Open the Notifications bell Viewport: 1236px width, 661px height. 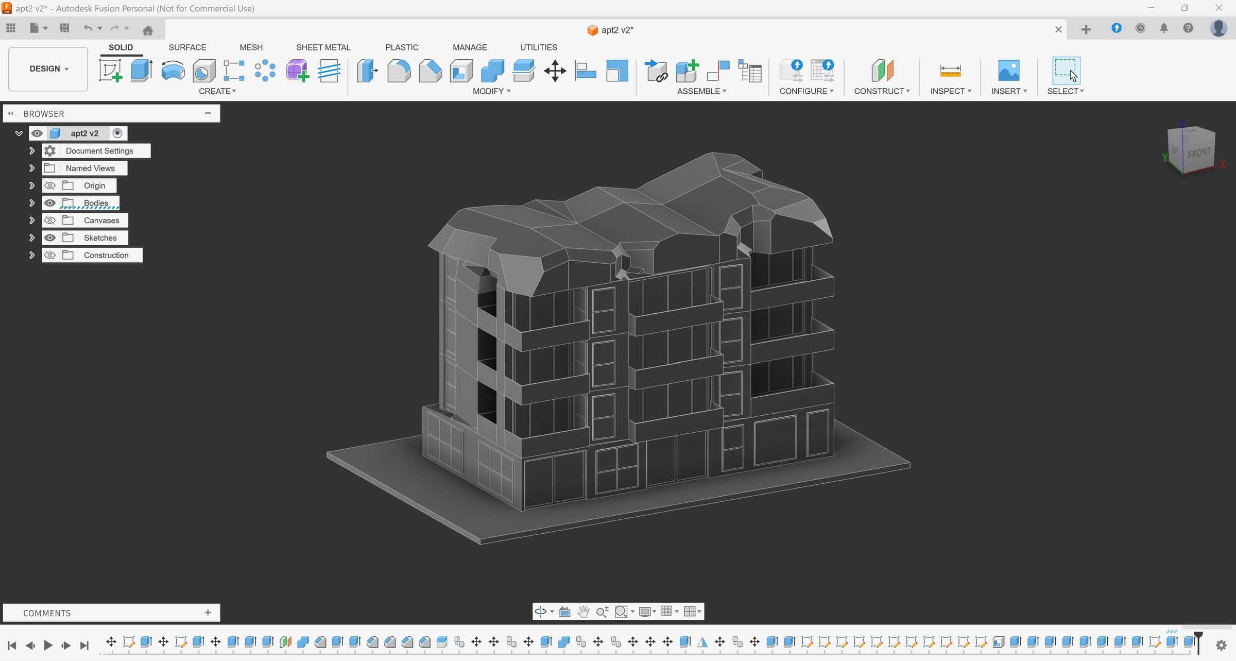point(1164,28)
